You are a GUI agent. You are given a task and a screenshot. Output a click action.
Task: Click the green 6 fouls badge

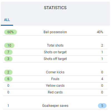coord(8,79)
